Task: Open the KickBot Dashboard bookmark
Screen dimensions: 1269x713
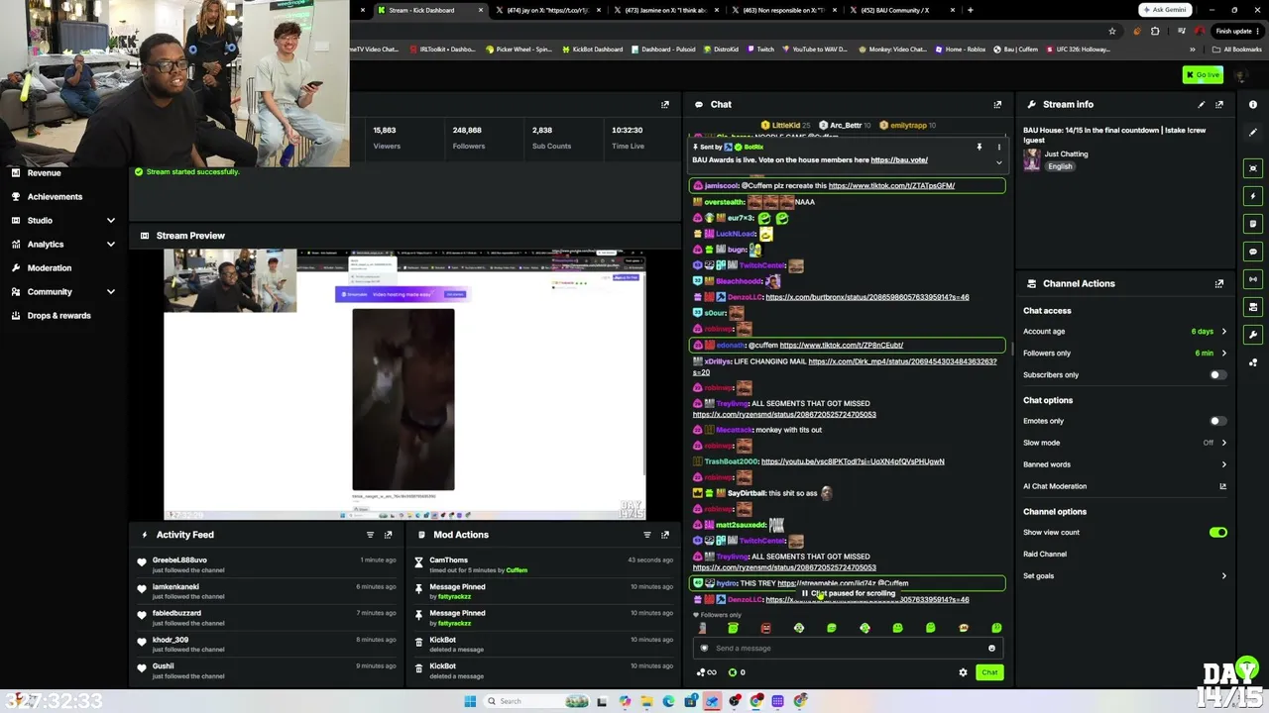Action: coord(593,50)
